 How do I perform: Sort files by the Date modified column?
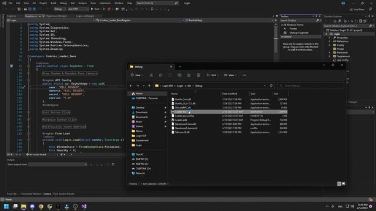(x=229, y=94)
